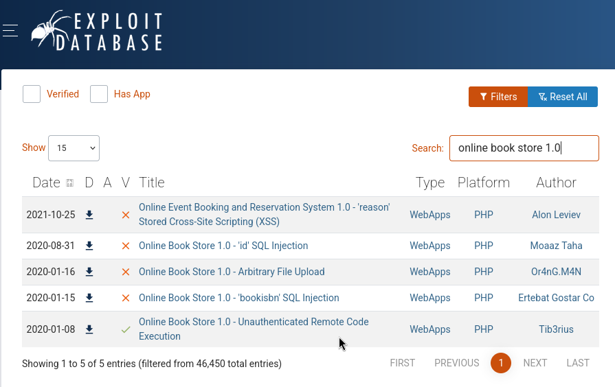Click unverified X icon in 2020-08-31 row
This screenshot has width=615, height=387.
click(126, 246)
